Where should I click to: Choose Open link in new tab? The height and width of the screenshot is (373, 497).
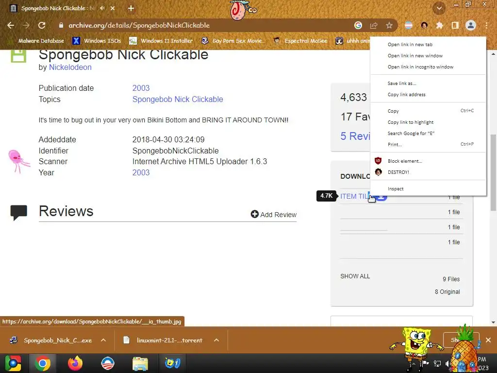[428, 45]
